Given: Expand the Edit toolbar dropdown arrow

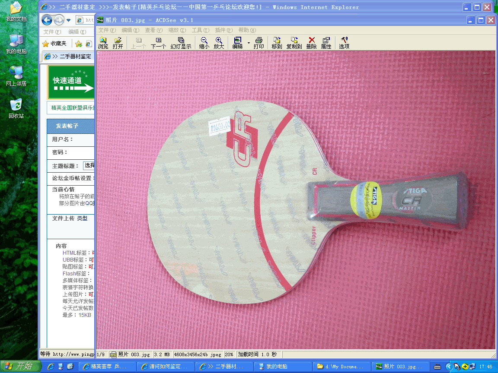Looking at the screenshot, I should pos(249,43).
